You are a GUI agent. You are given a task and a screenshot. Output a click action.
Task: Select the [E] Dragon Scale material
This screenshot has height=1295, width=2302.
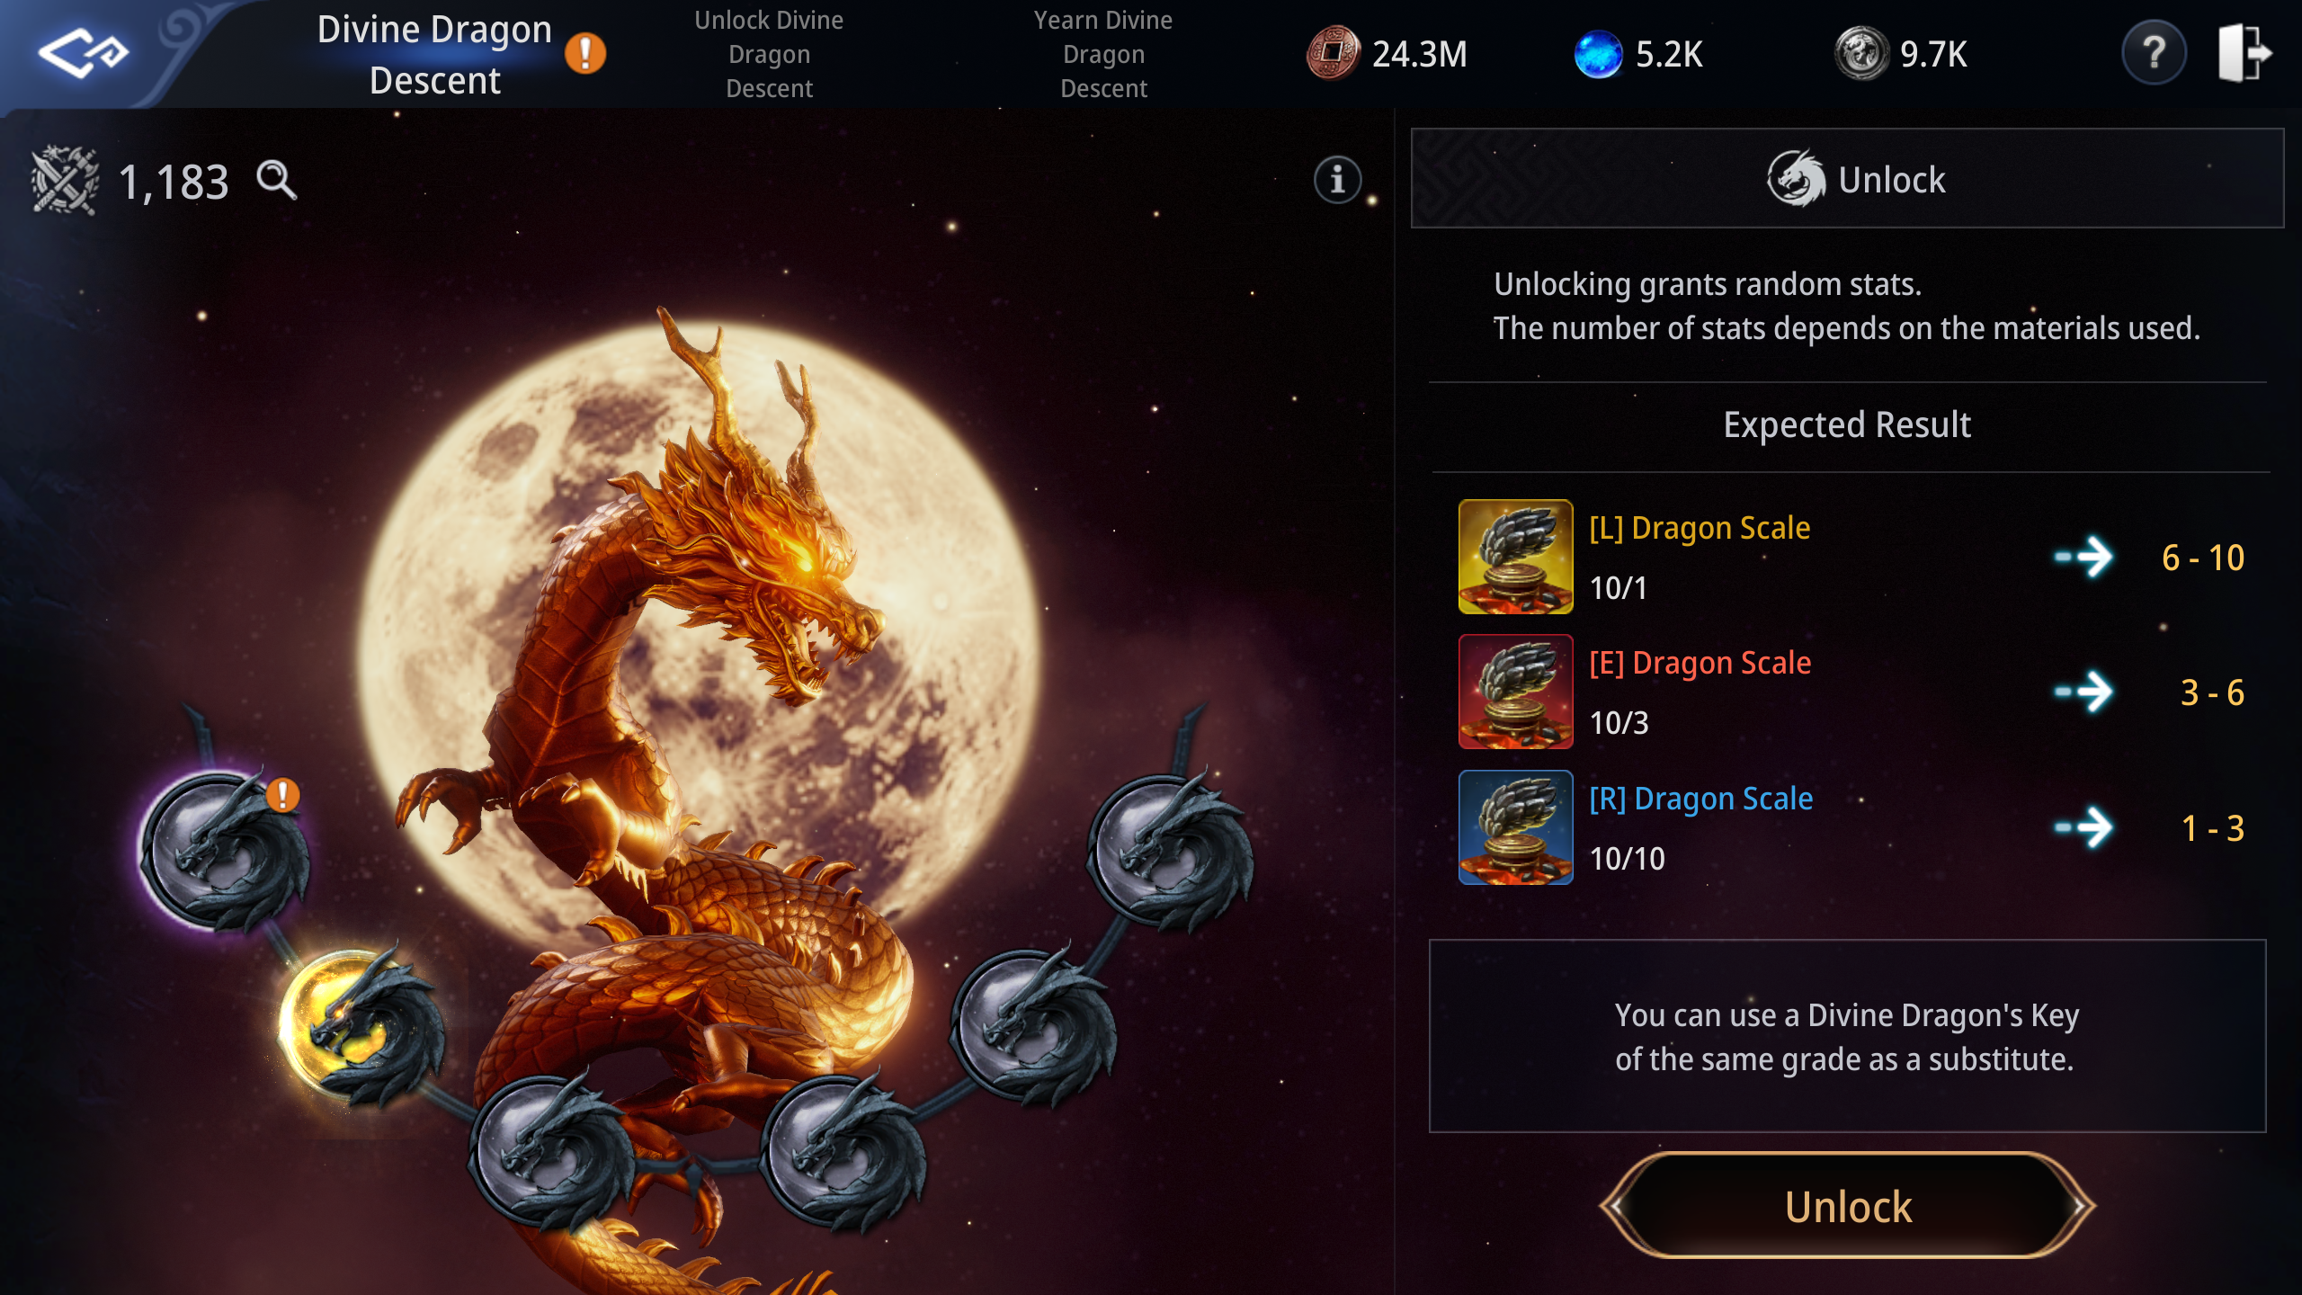click(1515, 692)
